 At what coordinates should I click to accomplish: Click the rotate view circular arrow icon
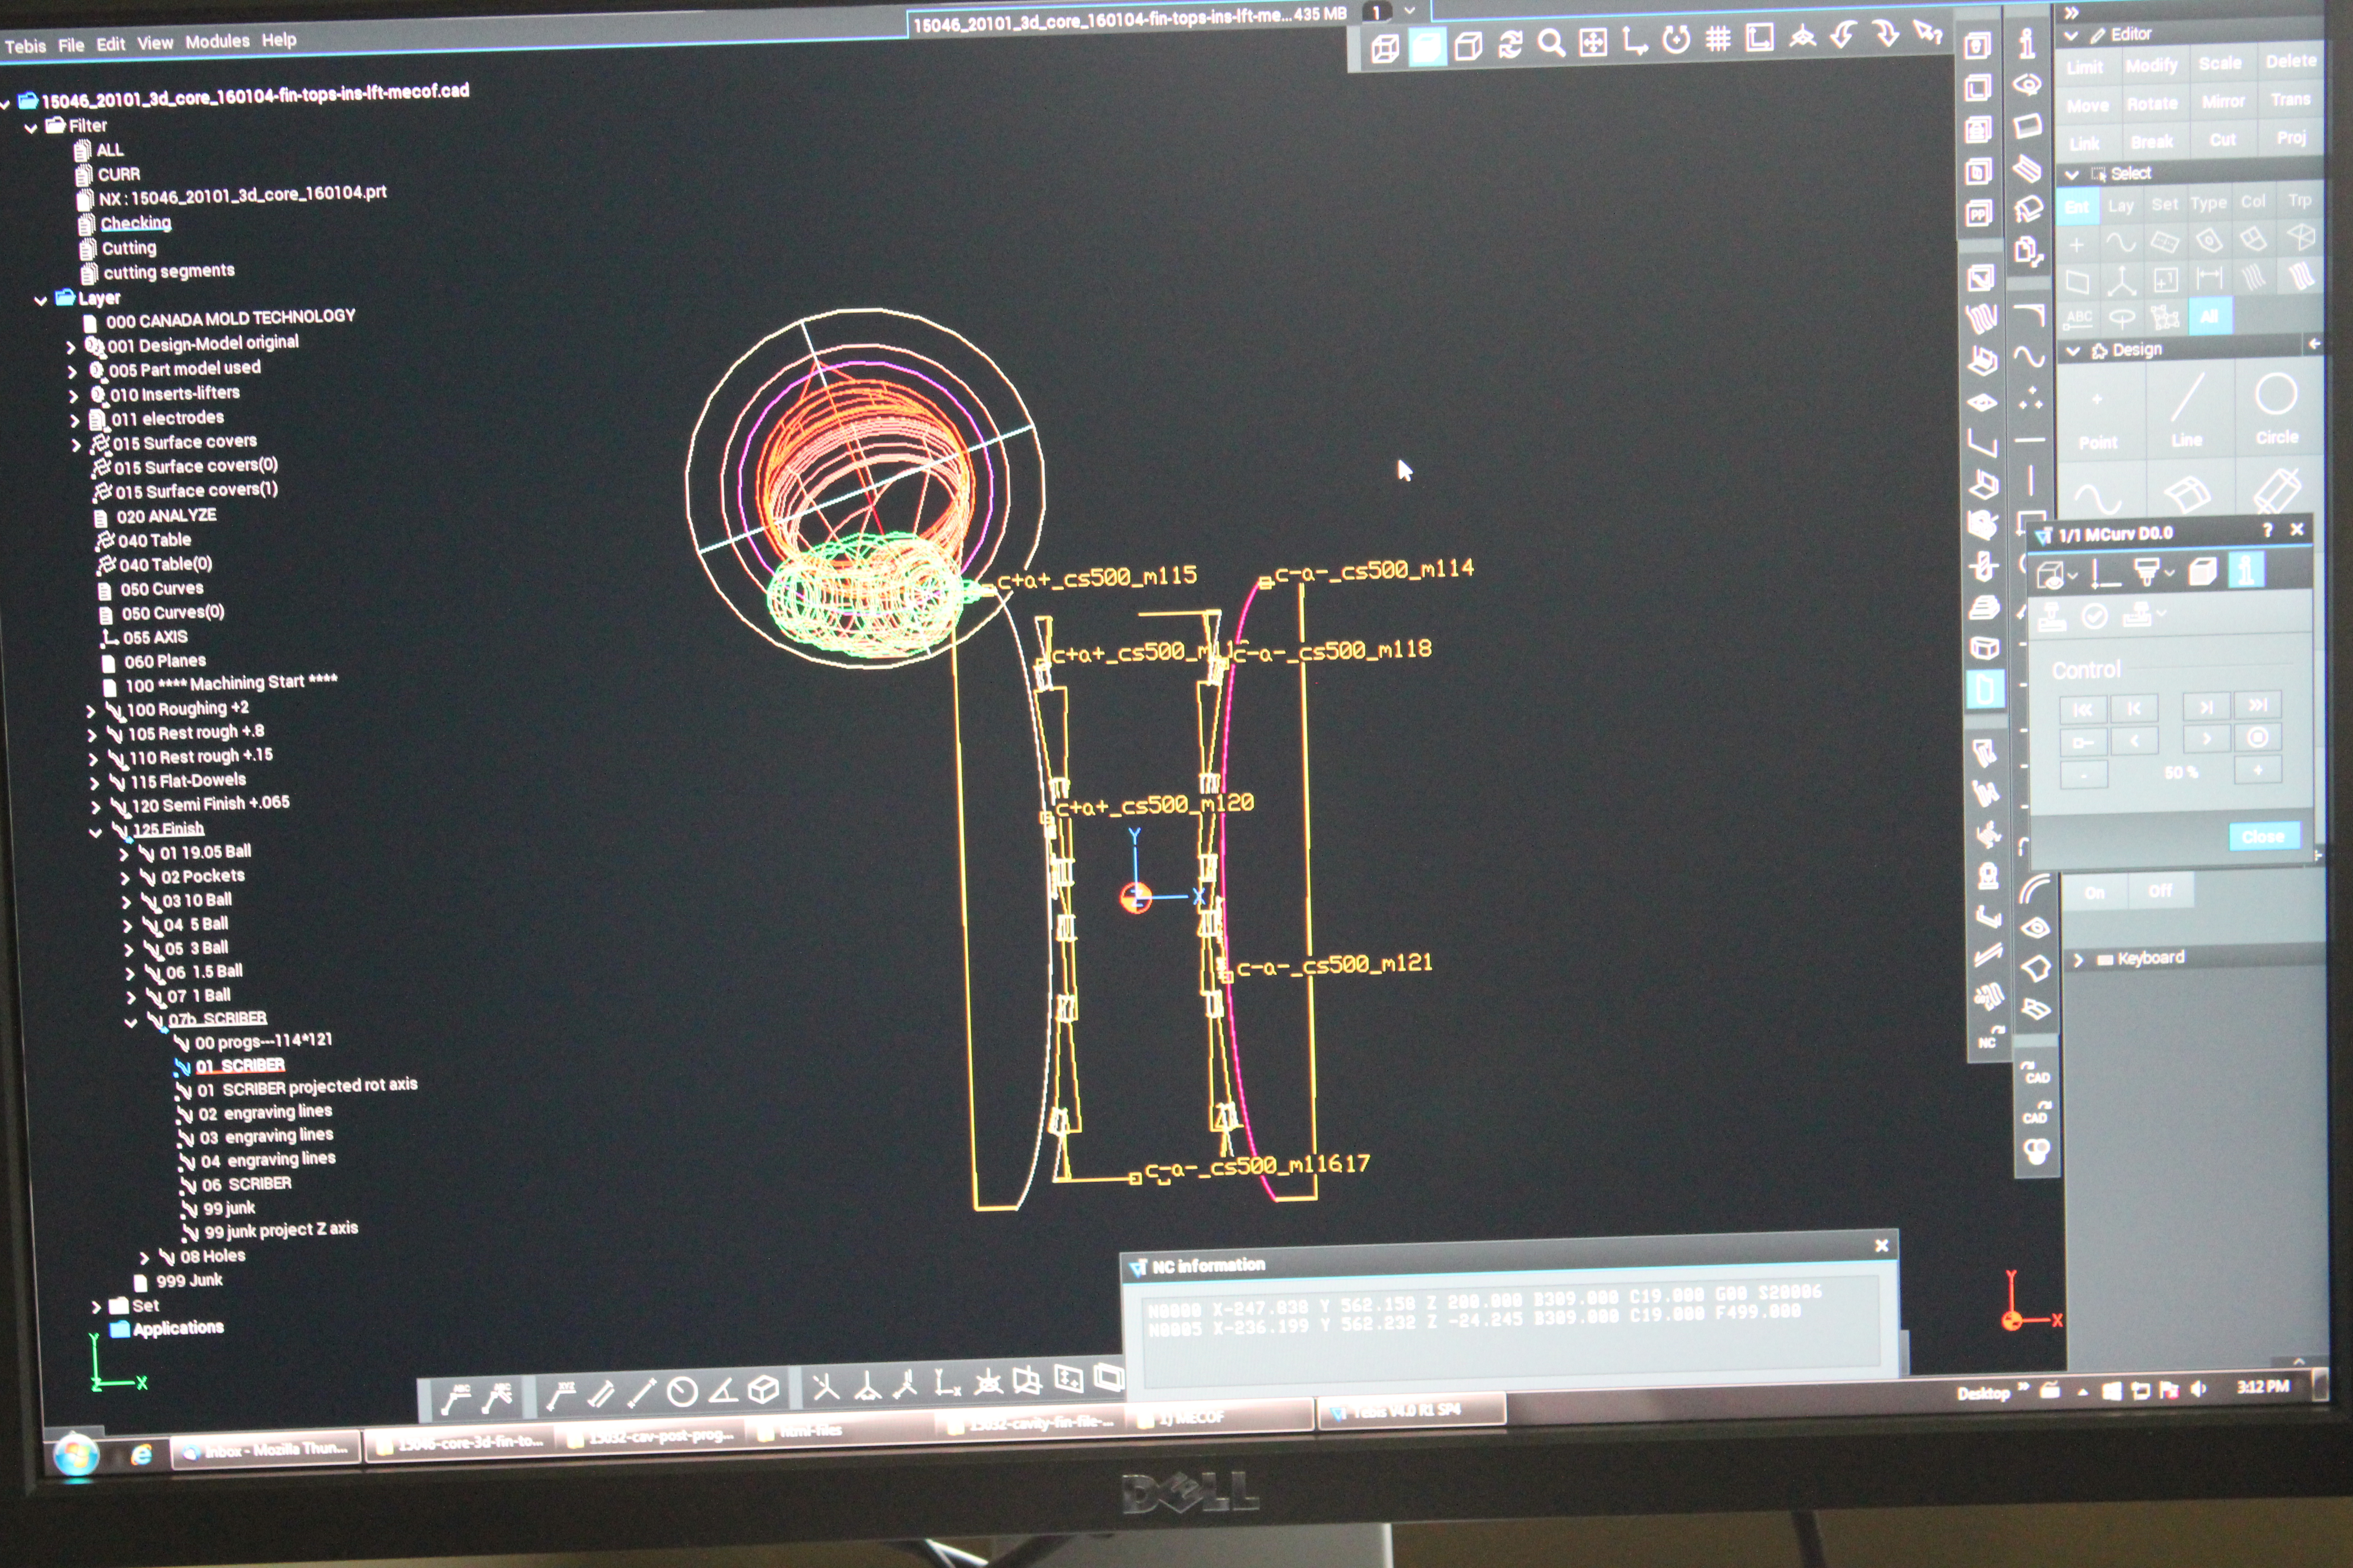pos(1676,40)
